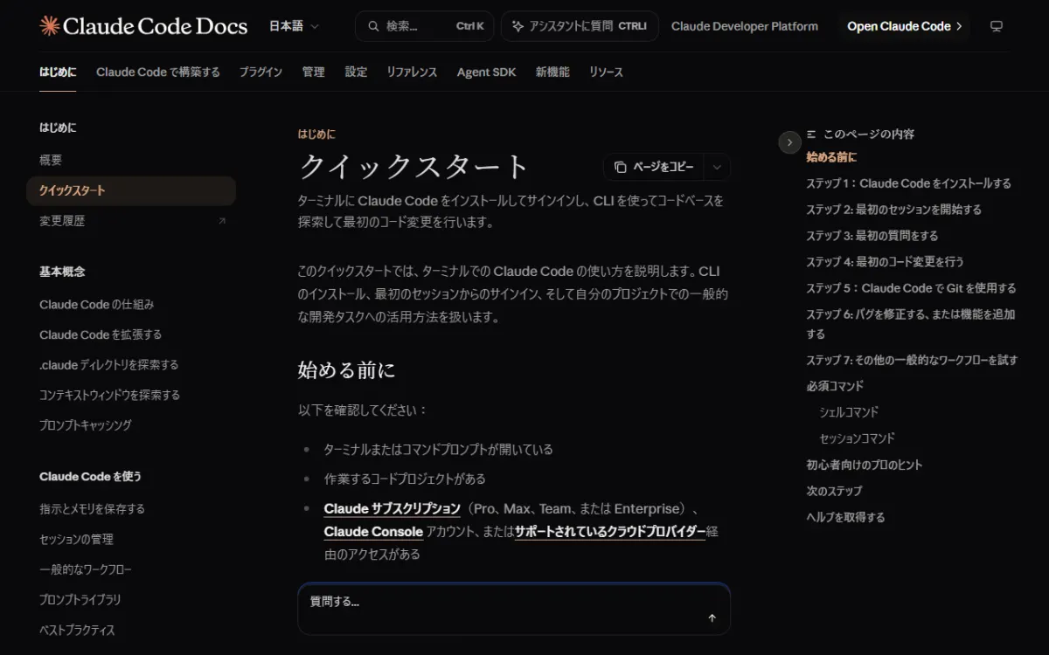Click the search magnifier icon
Viewport: 1049px width, 655px height.
tap(373, 26)
